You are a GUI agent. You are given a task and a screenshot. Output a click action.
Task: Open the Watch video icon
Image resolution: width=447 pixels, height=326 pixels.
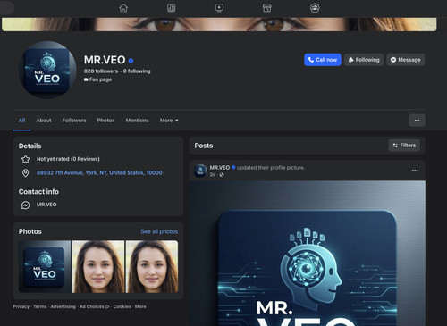219,8
